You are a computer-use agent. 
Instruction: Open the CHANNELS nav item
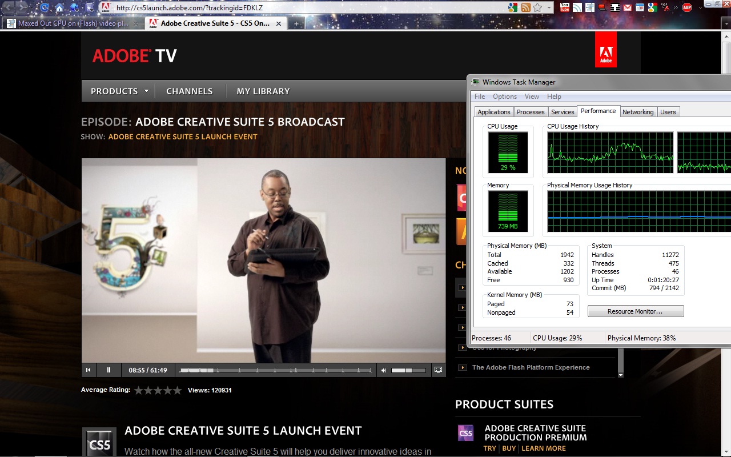(189, 91)
